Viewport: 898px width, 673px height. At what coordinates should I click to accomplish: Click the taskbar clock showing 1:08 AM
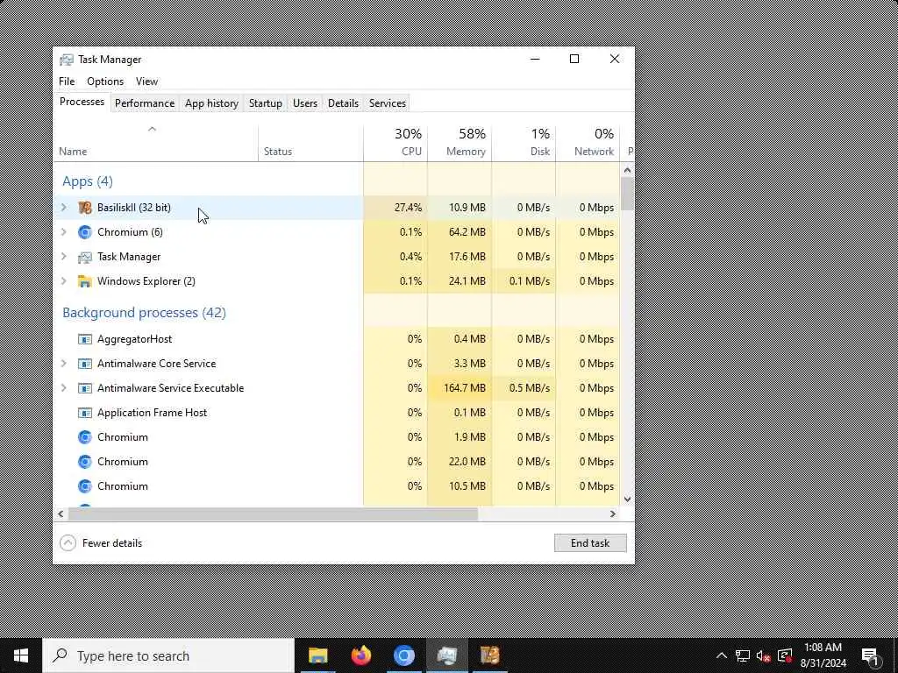[823, 655]
